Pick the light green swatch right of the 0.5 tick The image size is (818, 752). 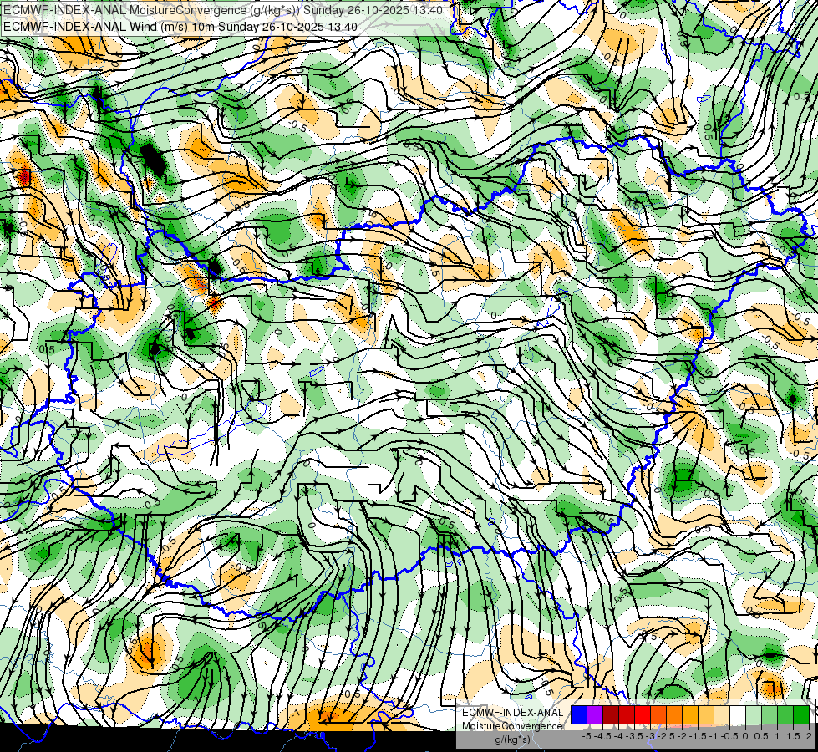[770, 714]
